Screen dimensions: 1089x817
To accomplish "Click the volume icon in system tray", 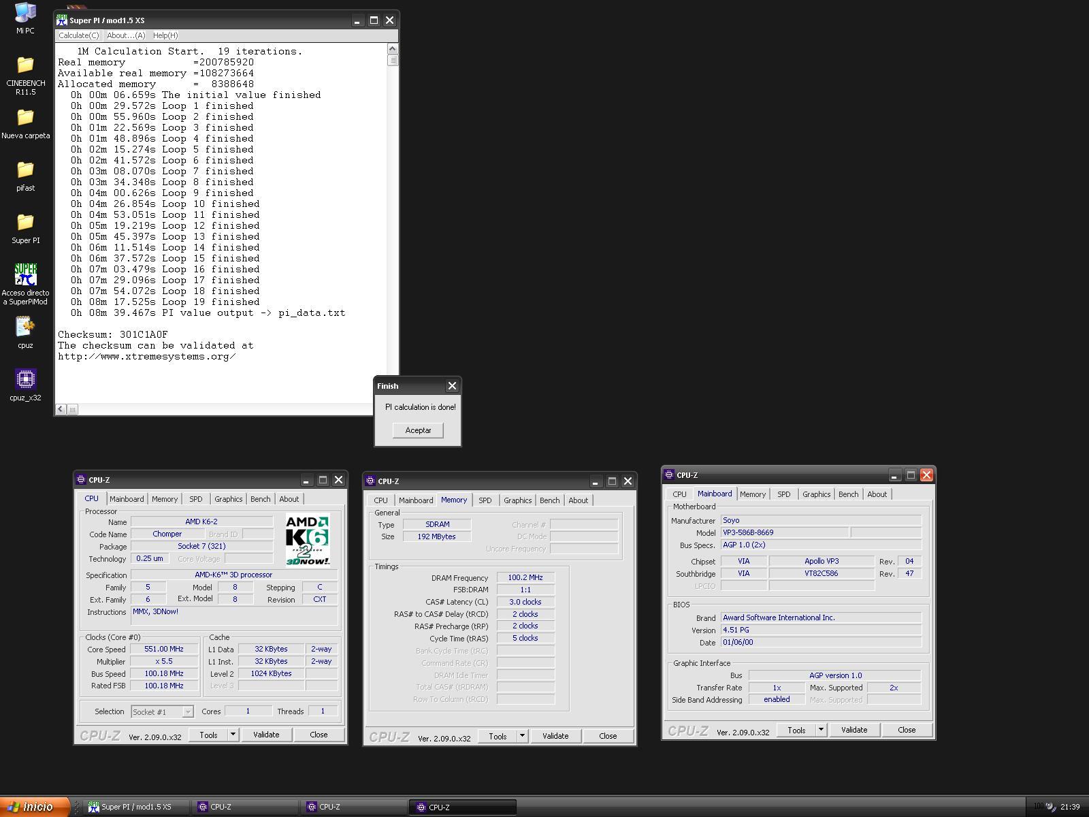I will pos(1050,807).
